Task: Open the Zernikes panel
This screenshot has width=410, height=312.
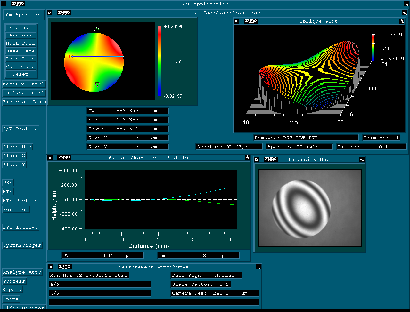Action: 16,210
